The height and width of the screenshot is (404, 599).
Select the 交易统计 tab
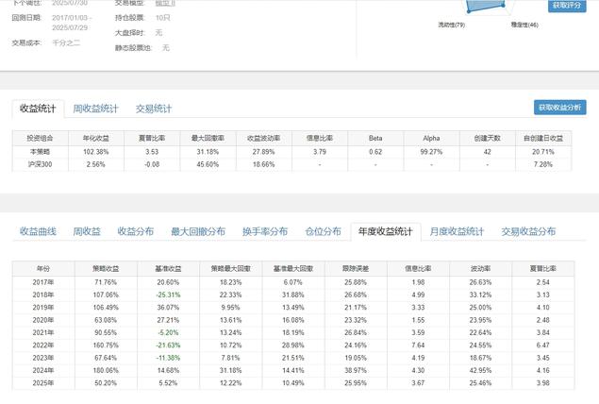click(153, 109)
